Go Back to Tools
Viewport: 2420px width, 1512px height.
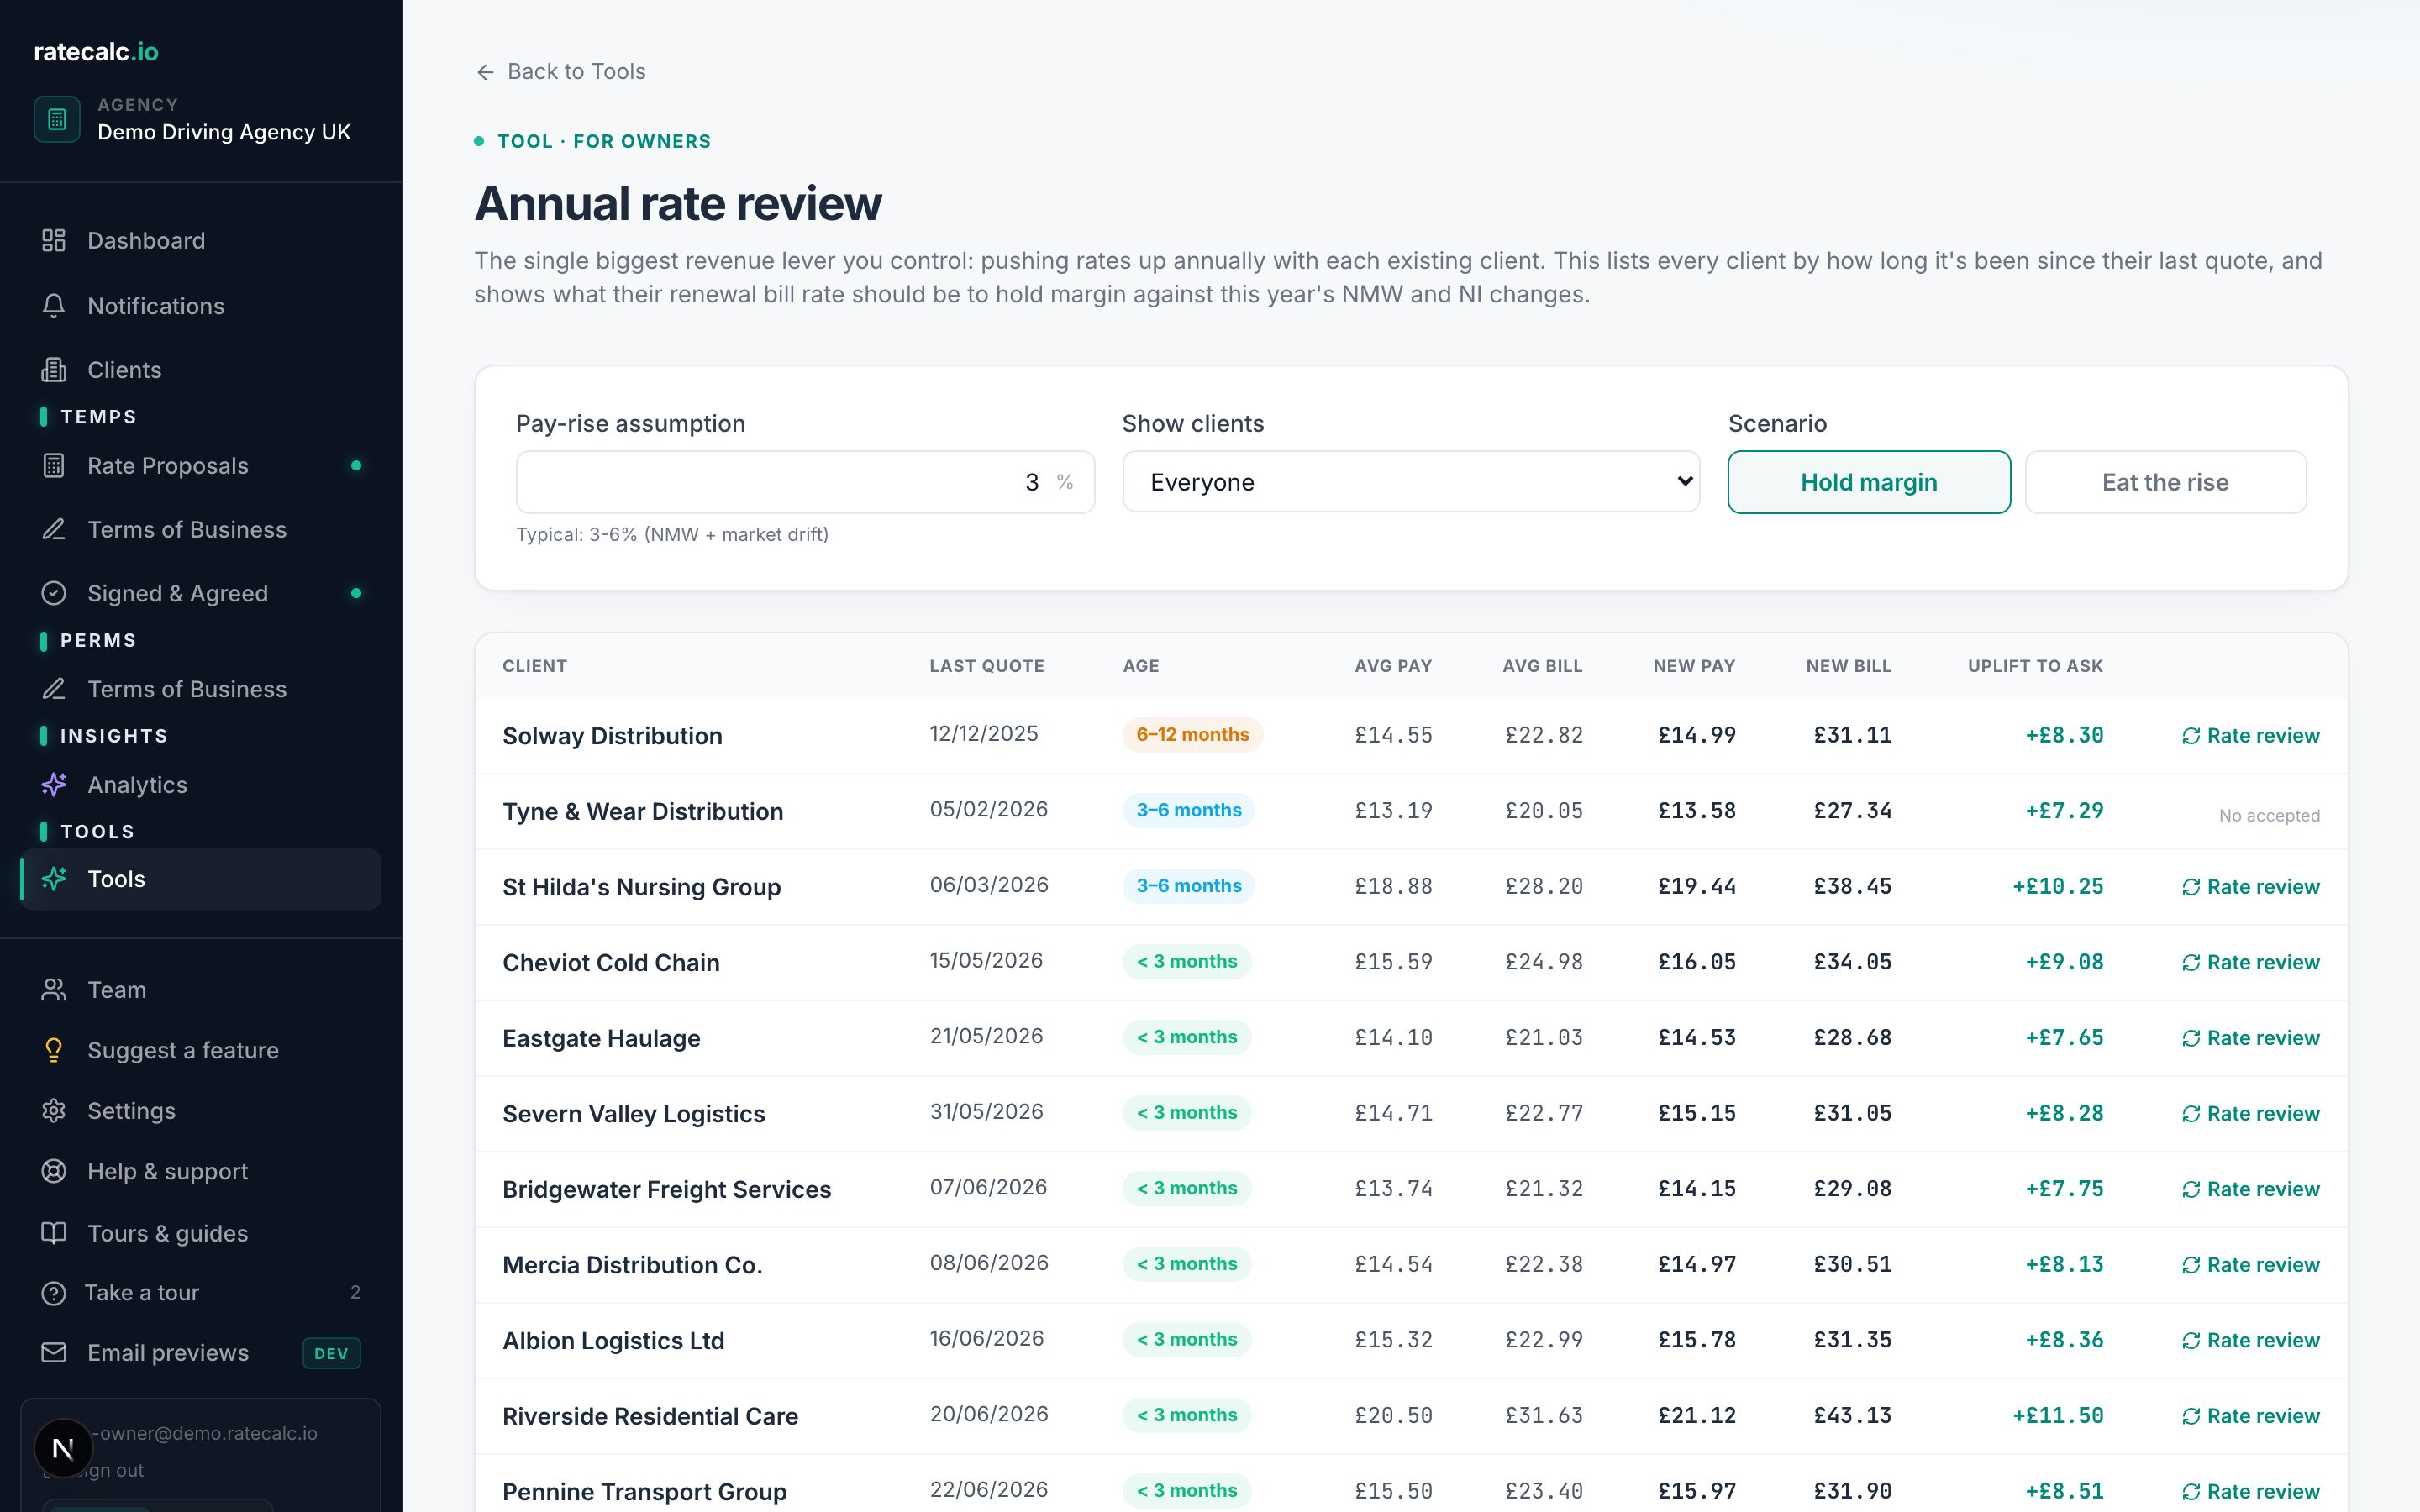pyautogui.click(x=560, y=72)
